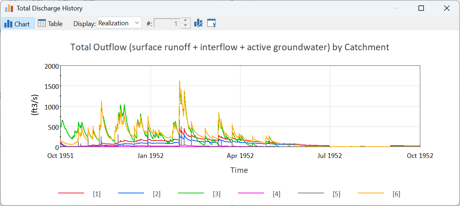Select legend entry [4] magenta line
This screenshot has width=460, height=206.
[x=259, y=194]
